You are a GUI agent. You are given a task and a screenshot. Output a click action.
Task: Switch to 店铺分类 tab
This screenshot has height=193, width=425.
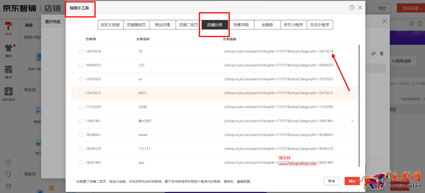[215, 25]
